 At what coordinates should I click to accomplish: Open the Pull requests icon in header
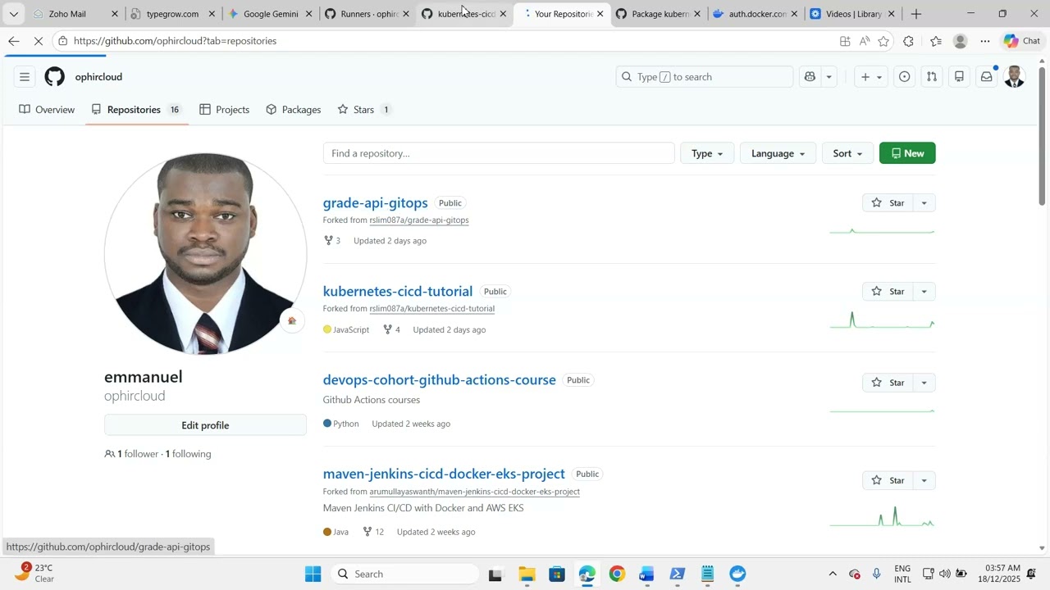[x=932, y=77]
